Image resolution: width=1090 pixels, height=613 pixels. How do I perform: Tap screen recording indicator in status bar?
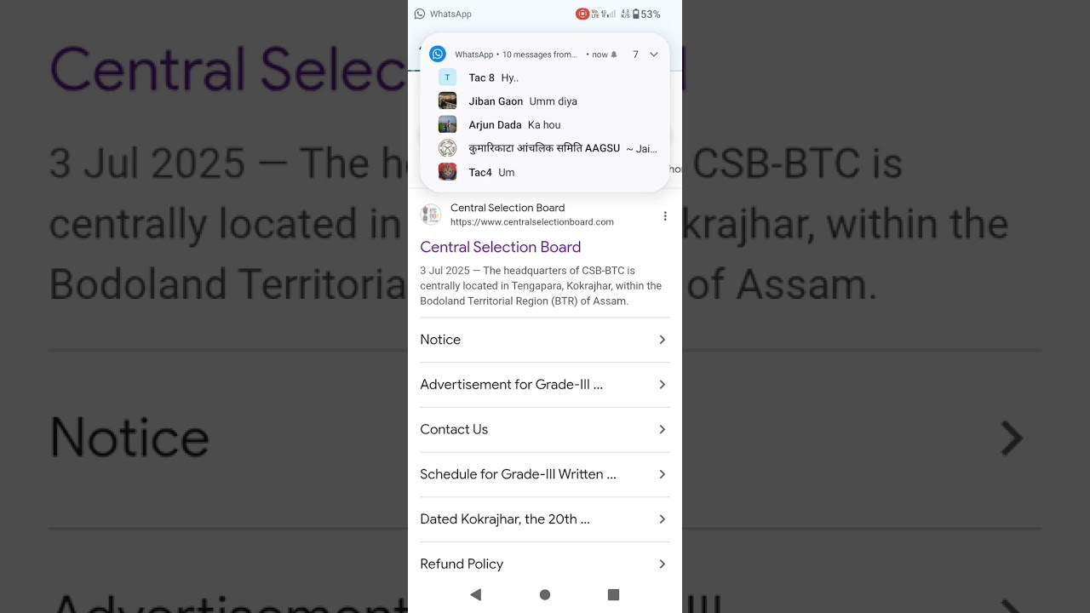click(582, 14)
